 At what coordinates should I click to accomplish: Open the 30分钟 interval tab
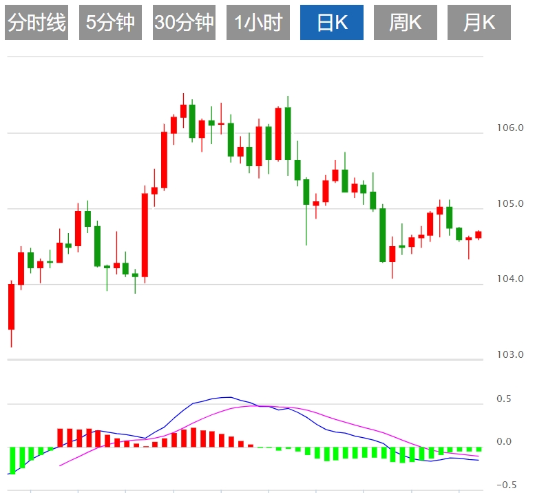coord(184,23)
